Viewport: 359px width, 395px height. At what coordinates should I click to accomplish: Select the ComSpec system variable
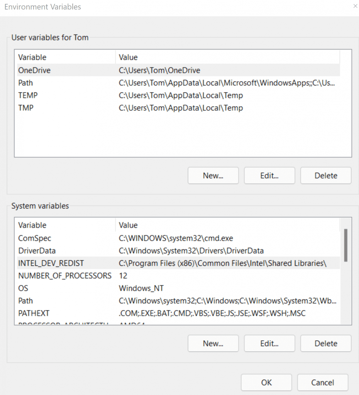click(x=35, y=238)
